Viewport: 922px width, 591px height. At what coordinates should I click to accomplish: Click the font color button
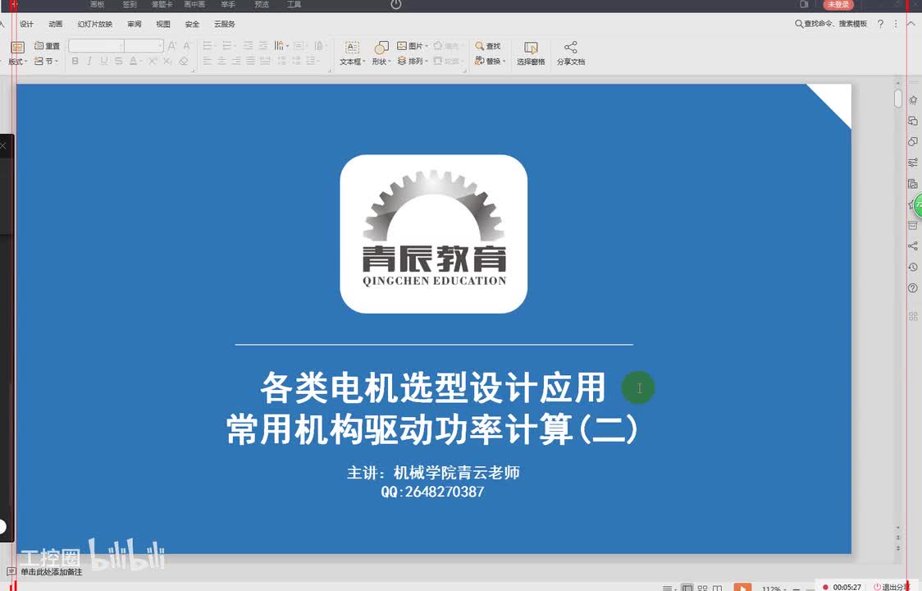(134, 61)
